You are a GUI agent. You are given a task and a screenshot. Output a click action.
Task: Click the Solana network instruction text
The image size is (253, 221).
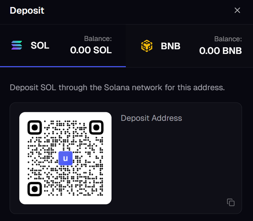pos(117,88)
